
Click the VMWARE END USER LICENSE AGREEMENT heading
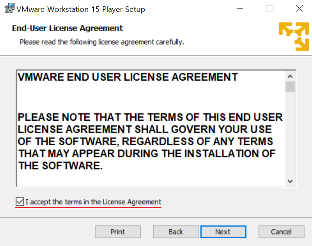pyautogui.click(x=128, y=77)
